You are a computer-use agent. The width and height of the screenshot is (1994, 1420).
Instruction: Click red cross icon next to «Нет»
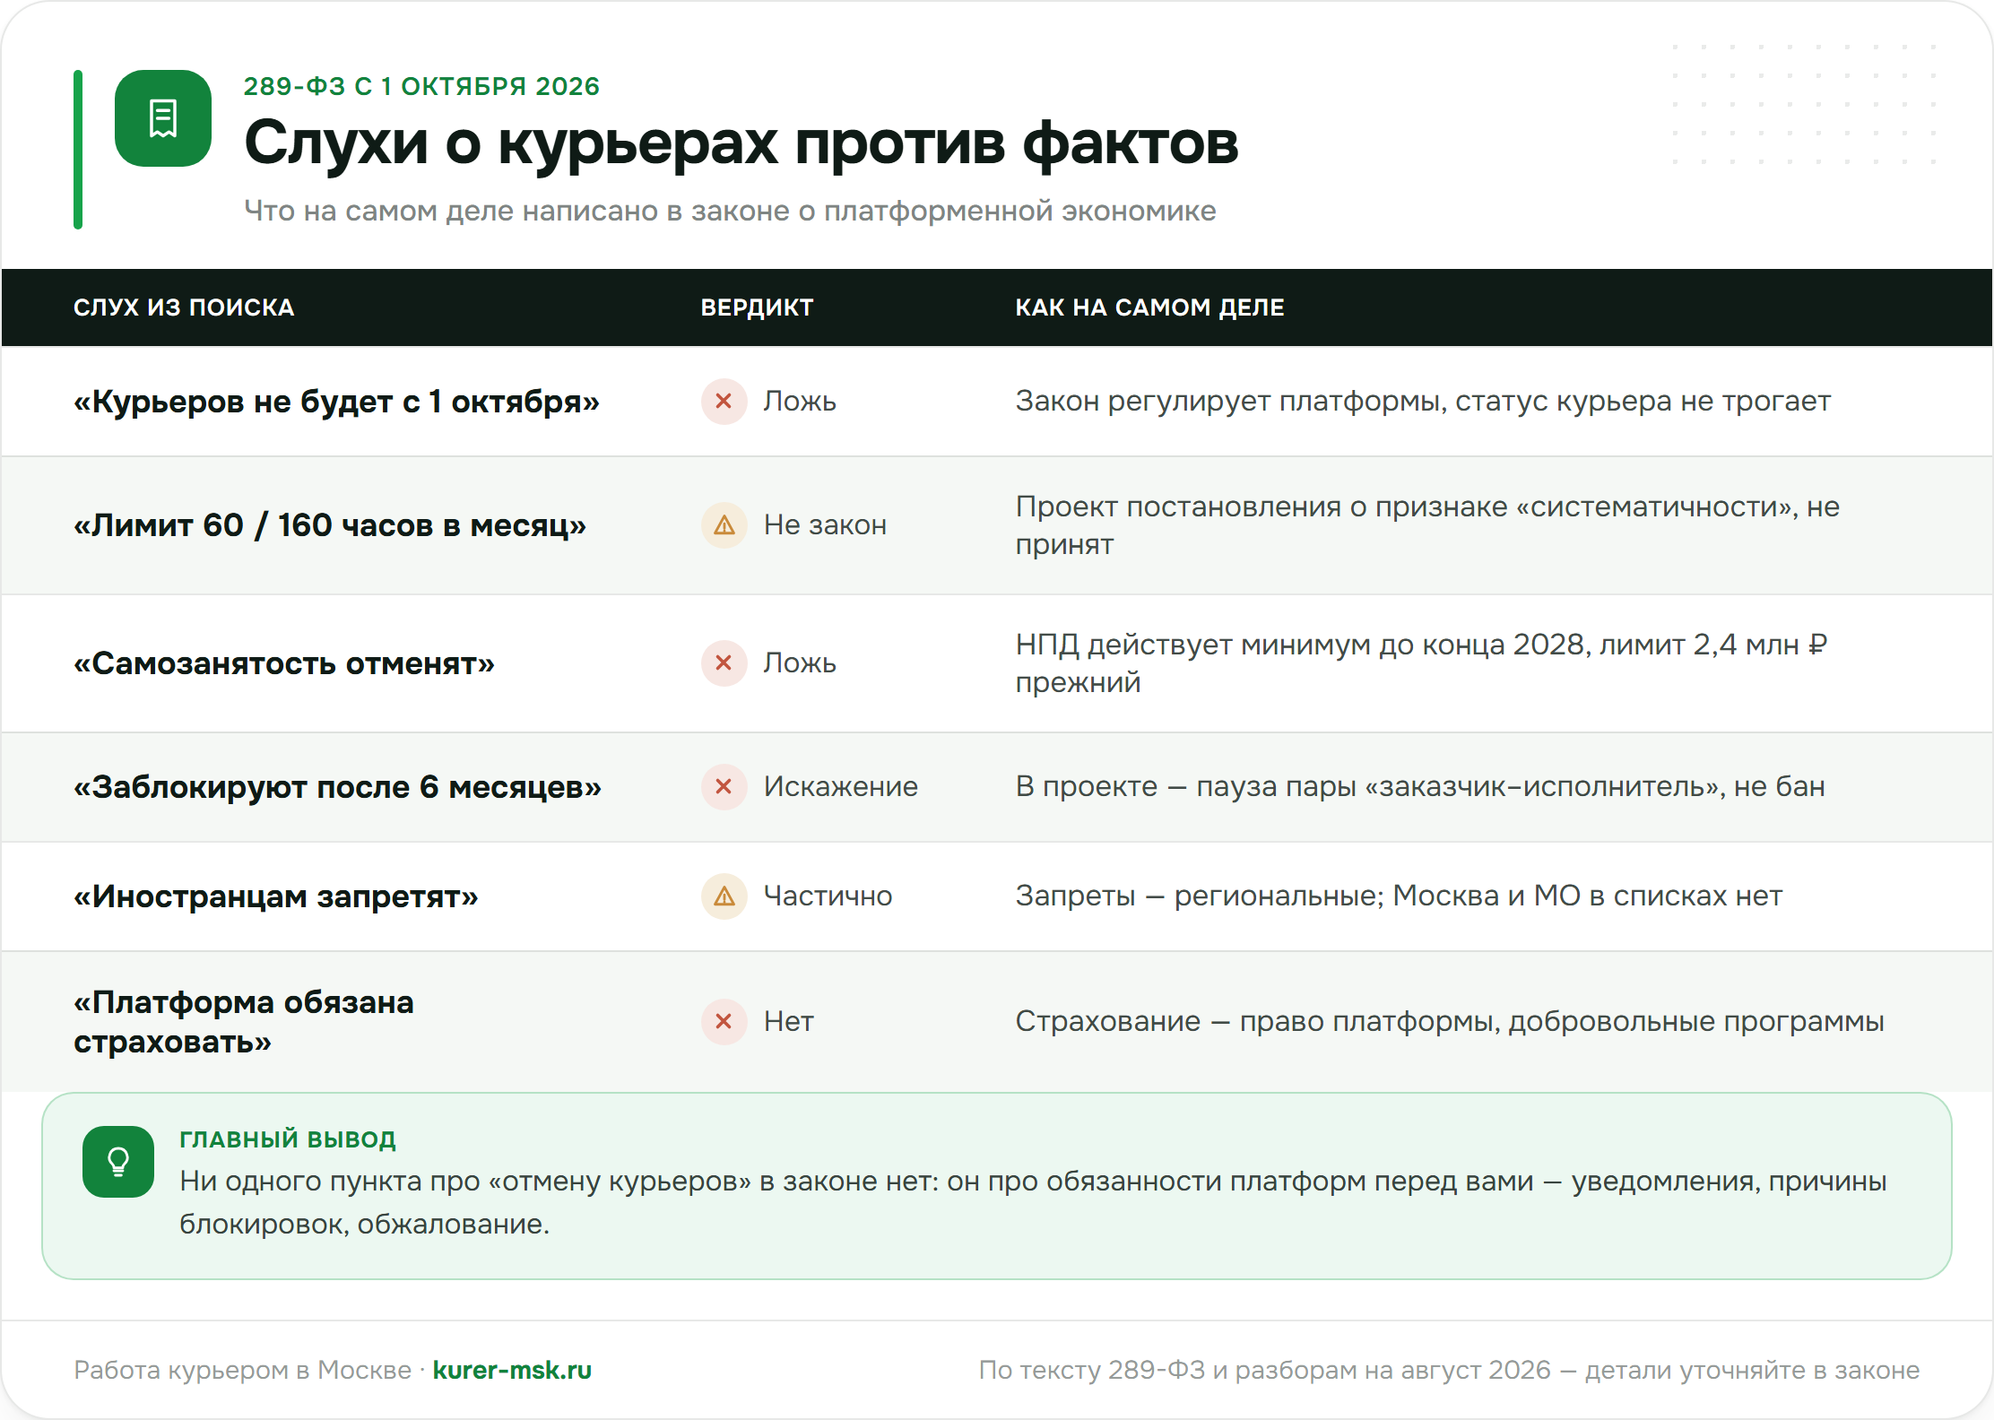pyautogui.click(x=724, y=1021)
